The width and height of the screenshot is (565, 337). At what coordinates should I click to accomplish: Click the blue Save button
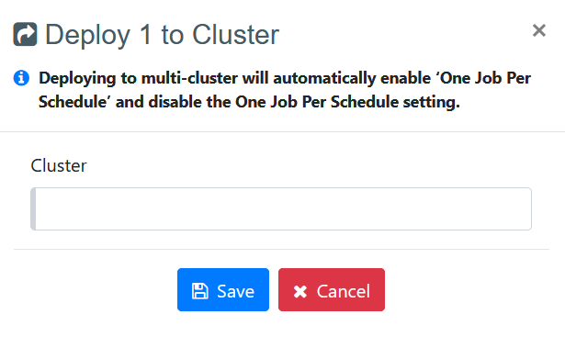pos(223,289)
